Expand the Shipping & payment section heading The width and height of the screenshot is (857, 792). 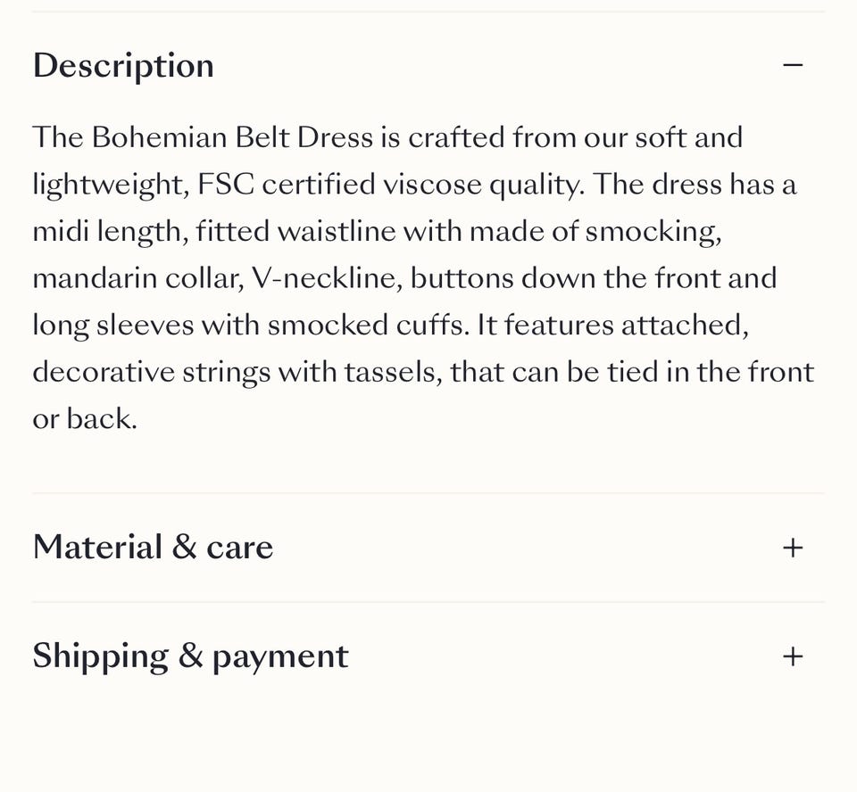click(190, 656)
